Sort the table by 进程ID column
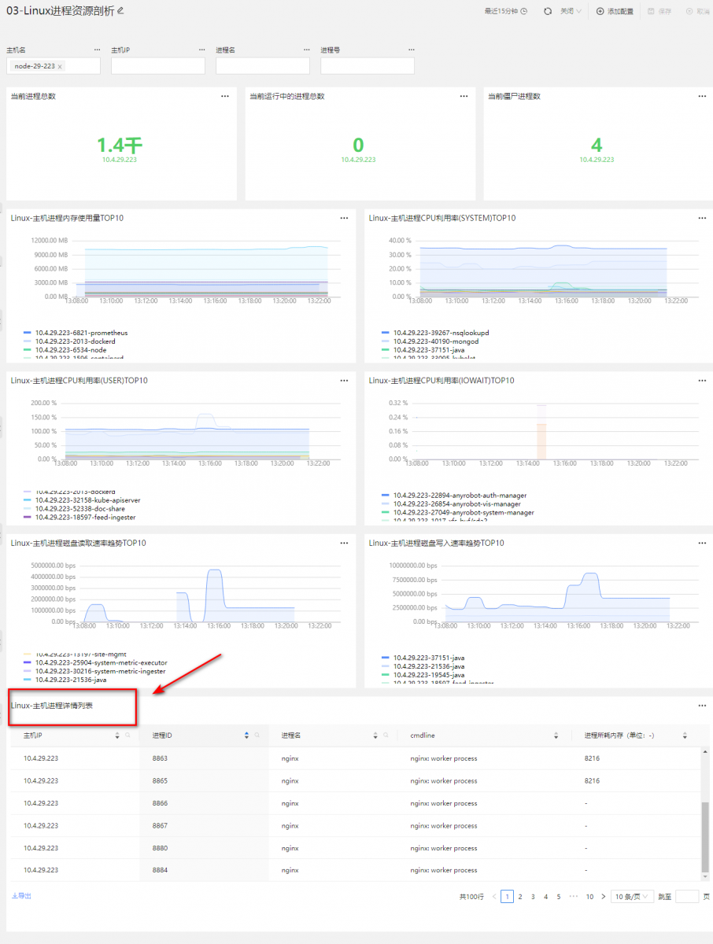Image resolution: width=713 pixels, height=944 pixels. [246, 736]
